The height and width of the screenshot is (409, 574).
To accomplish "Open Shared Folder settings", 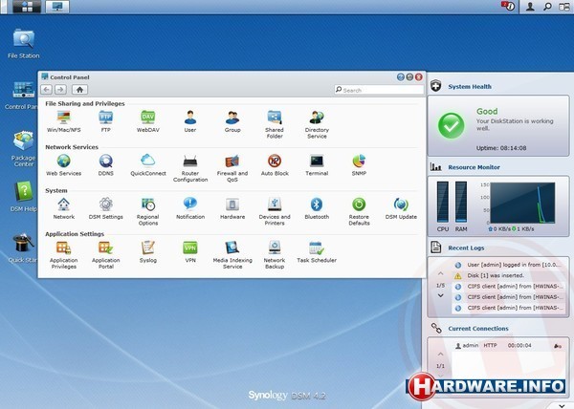I will click(x=275, y=124).
